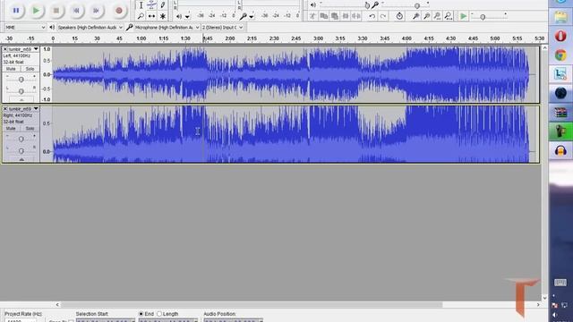573x322 pixels.
Task: Adjust the Left track pan slider
Action: click(x=21, y=91)
